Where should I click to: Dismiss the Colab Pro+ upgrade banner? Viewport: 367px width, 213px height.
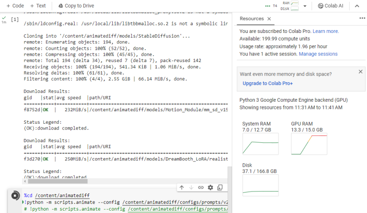[x=360, y=72]
